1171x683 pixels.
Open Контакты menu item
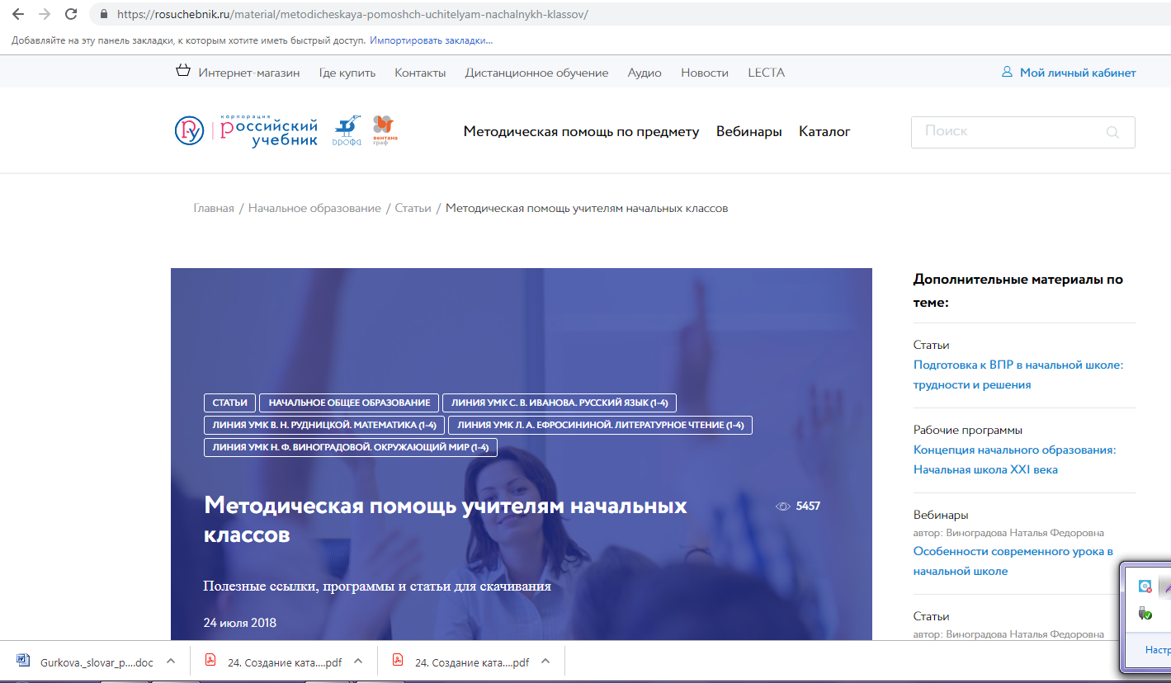(420, 73)
